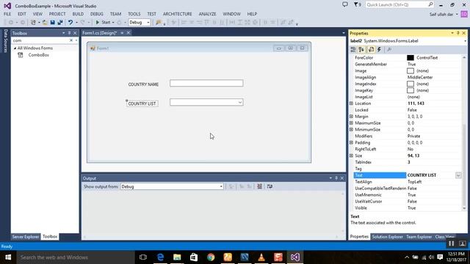Click the Data Sources vertical side tab
Image resolution: width=470 pixels, height=264 pixels.
point(5,41)
